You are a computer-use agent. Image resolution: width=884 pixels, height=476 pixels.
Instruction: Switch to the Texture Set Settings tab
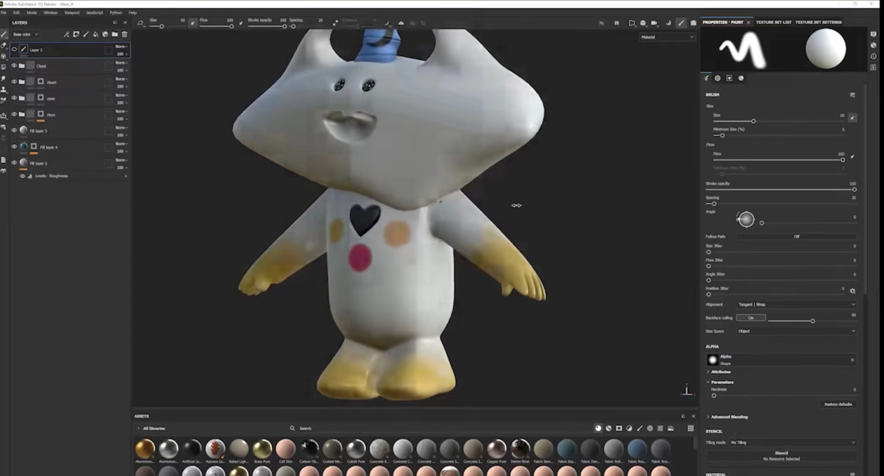pos(818,23)
